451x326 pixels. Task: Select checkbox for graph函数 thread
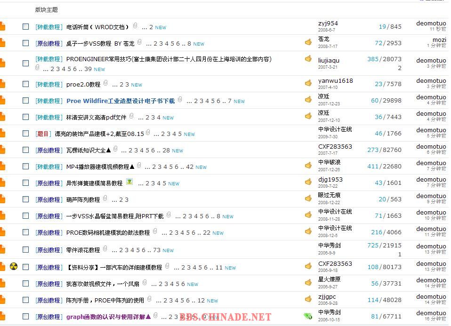click(25, 317)
